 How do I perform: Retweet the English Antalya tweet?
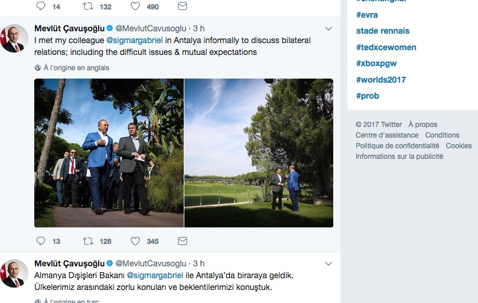[x=88, y=241]
